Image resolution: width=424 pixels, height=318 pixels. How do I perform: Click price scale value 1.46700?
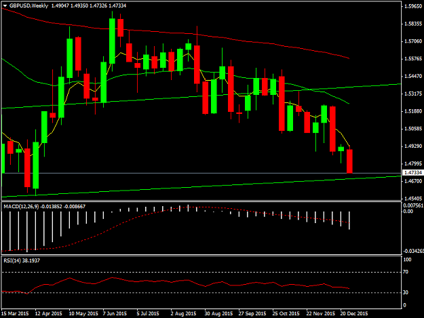pyautogui.click(x=413, y=181)
